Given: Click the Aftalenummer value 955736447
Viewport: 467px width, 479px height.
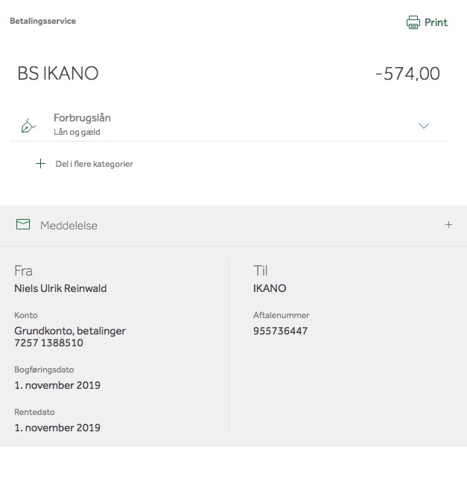Looking at the screenshot, I should (x=280, y=331).
